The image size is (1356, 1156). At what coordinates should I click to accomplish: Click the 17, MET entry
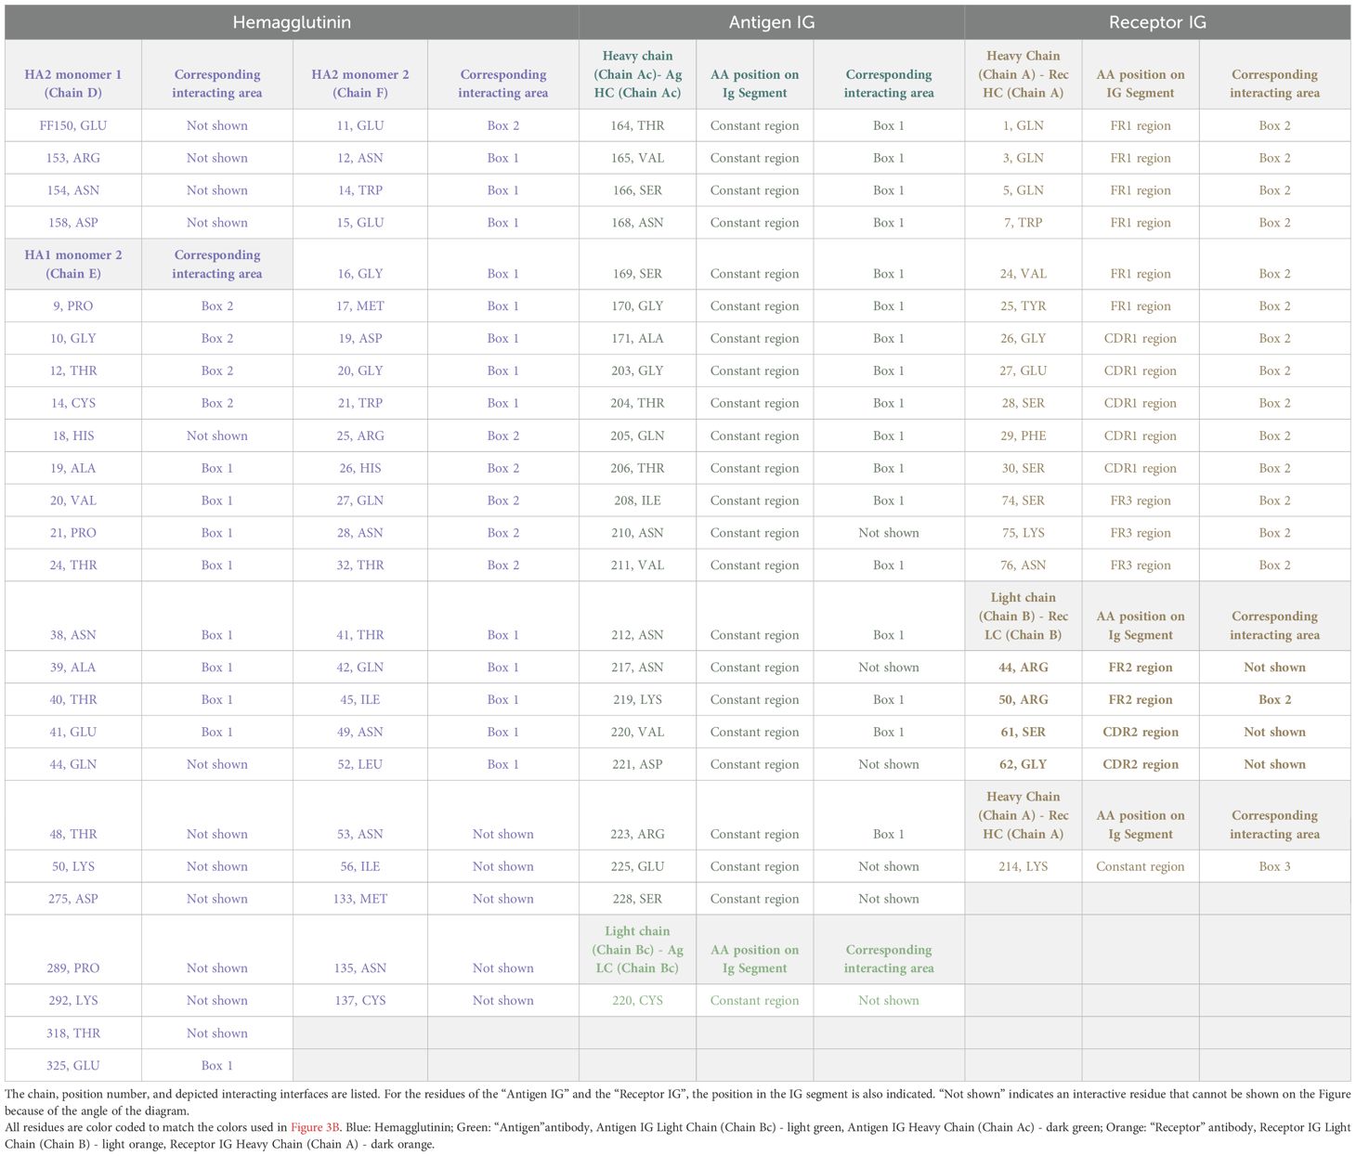coord(360,305)
